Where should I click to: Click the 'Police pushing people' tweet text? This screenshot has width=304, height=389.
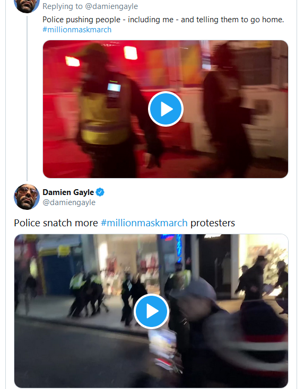coord(163,20)
